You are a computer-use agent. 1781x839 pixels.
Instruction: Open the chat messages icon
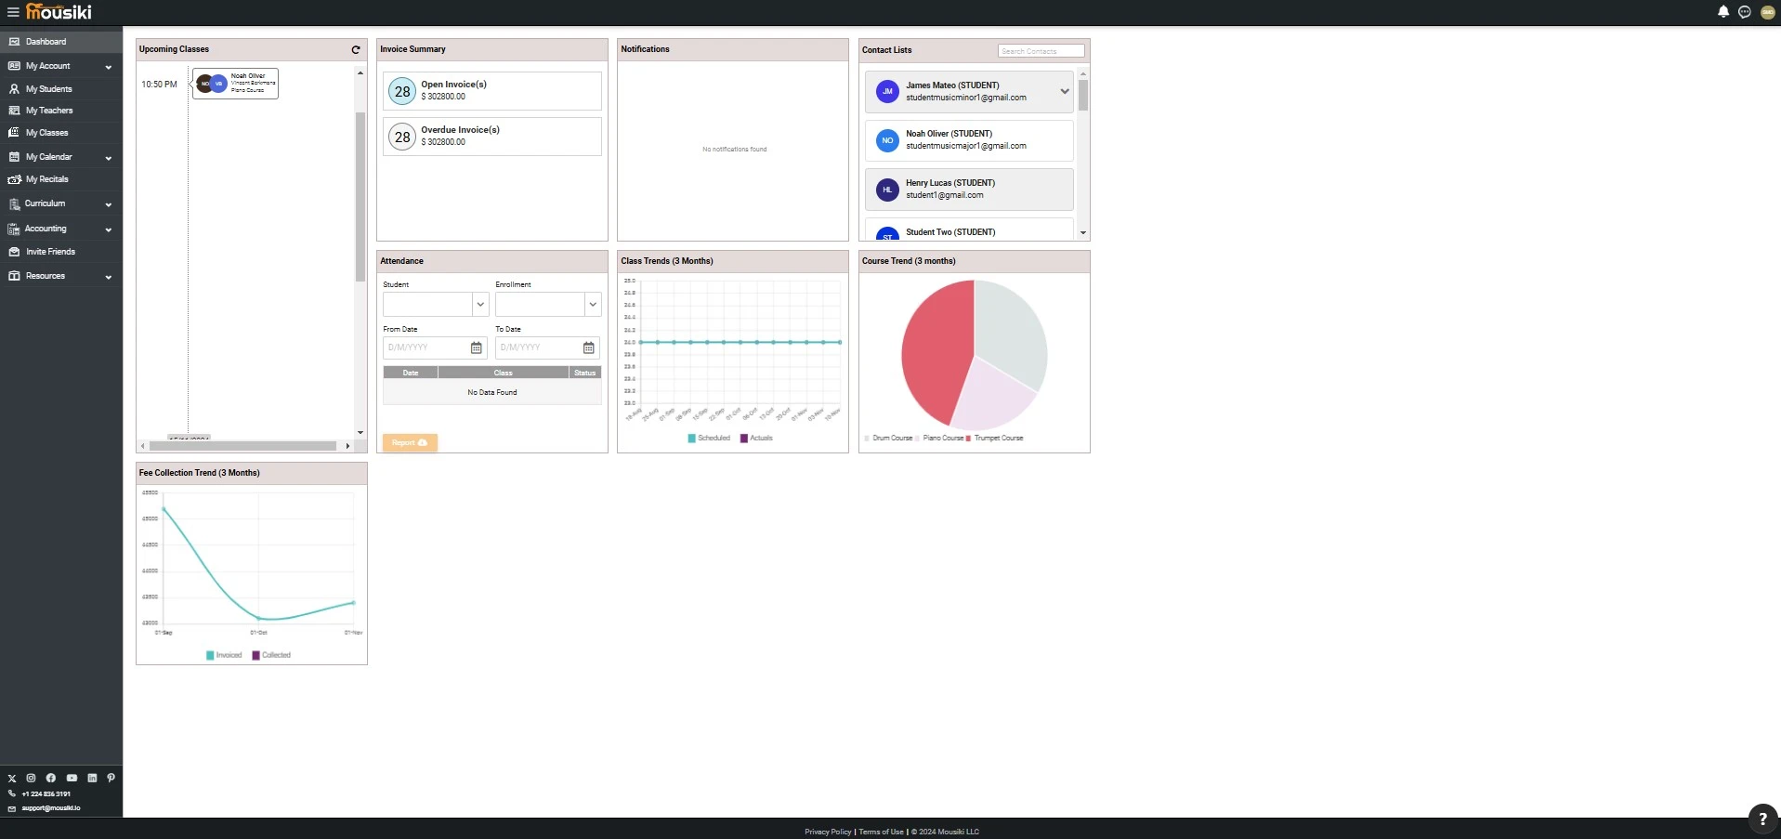[x=1745, y=12]
